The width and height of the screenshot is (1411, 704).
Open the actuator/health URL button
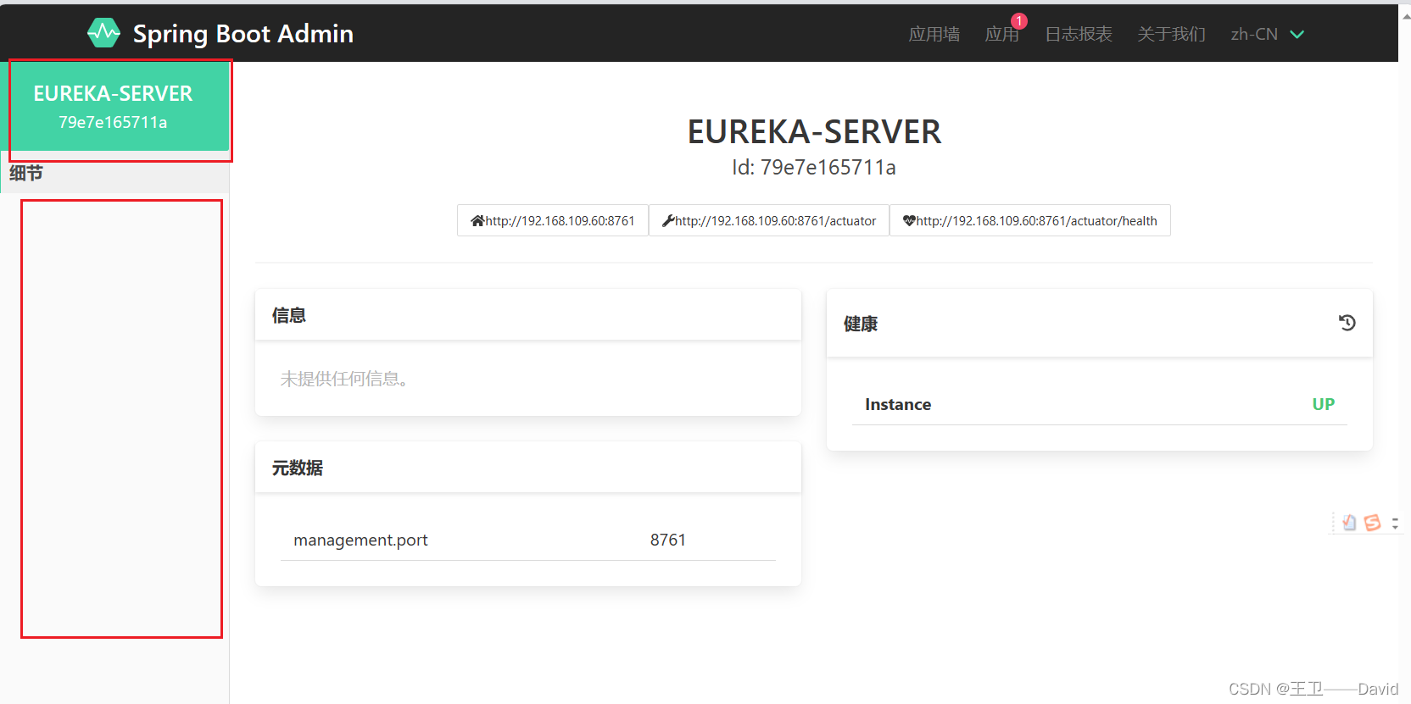click(x=1030, y=220)
